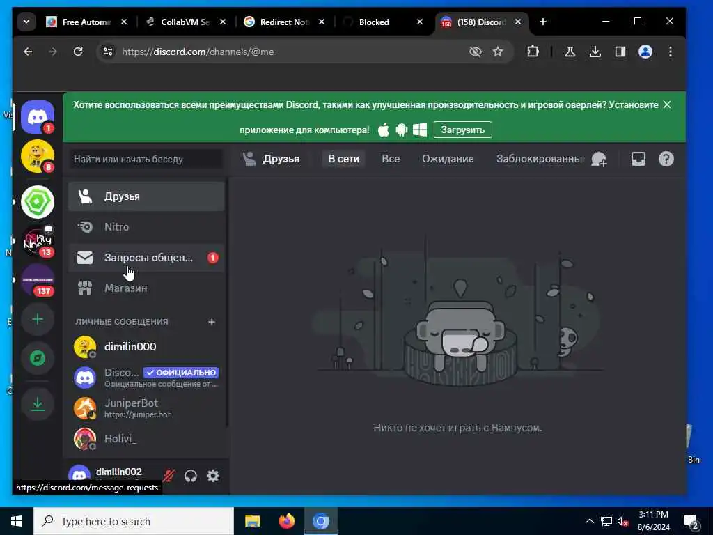Open Firefox from taskbar
Viewport: 713px width, 535px height.
286,521
